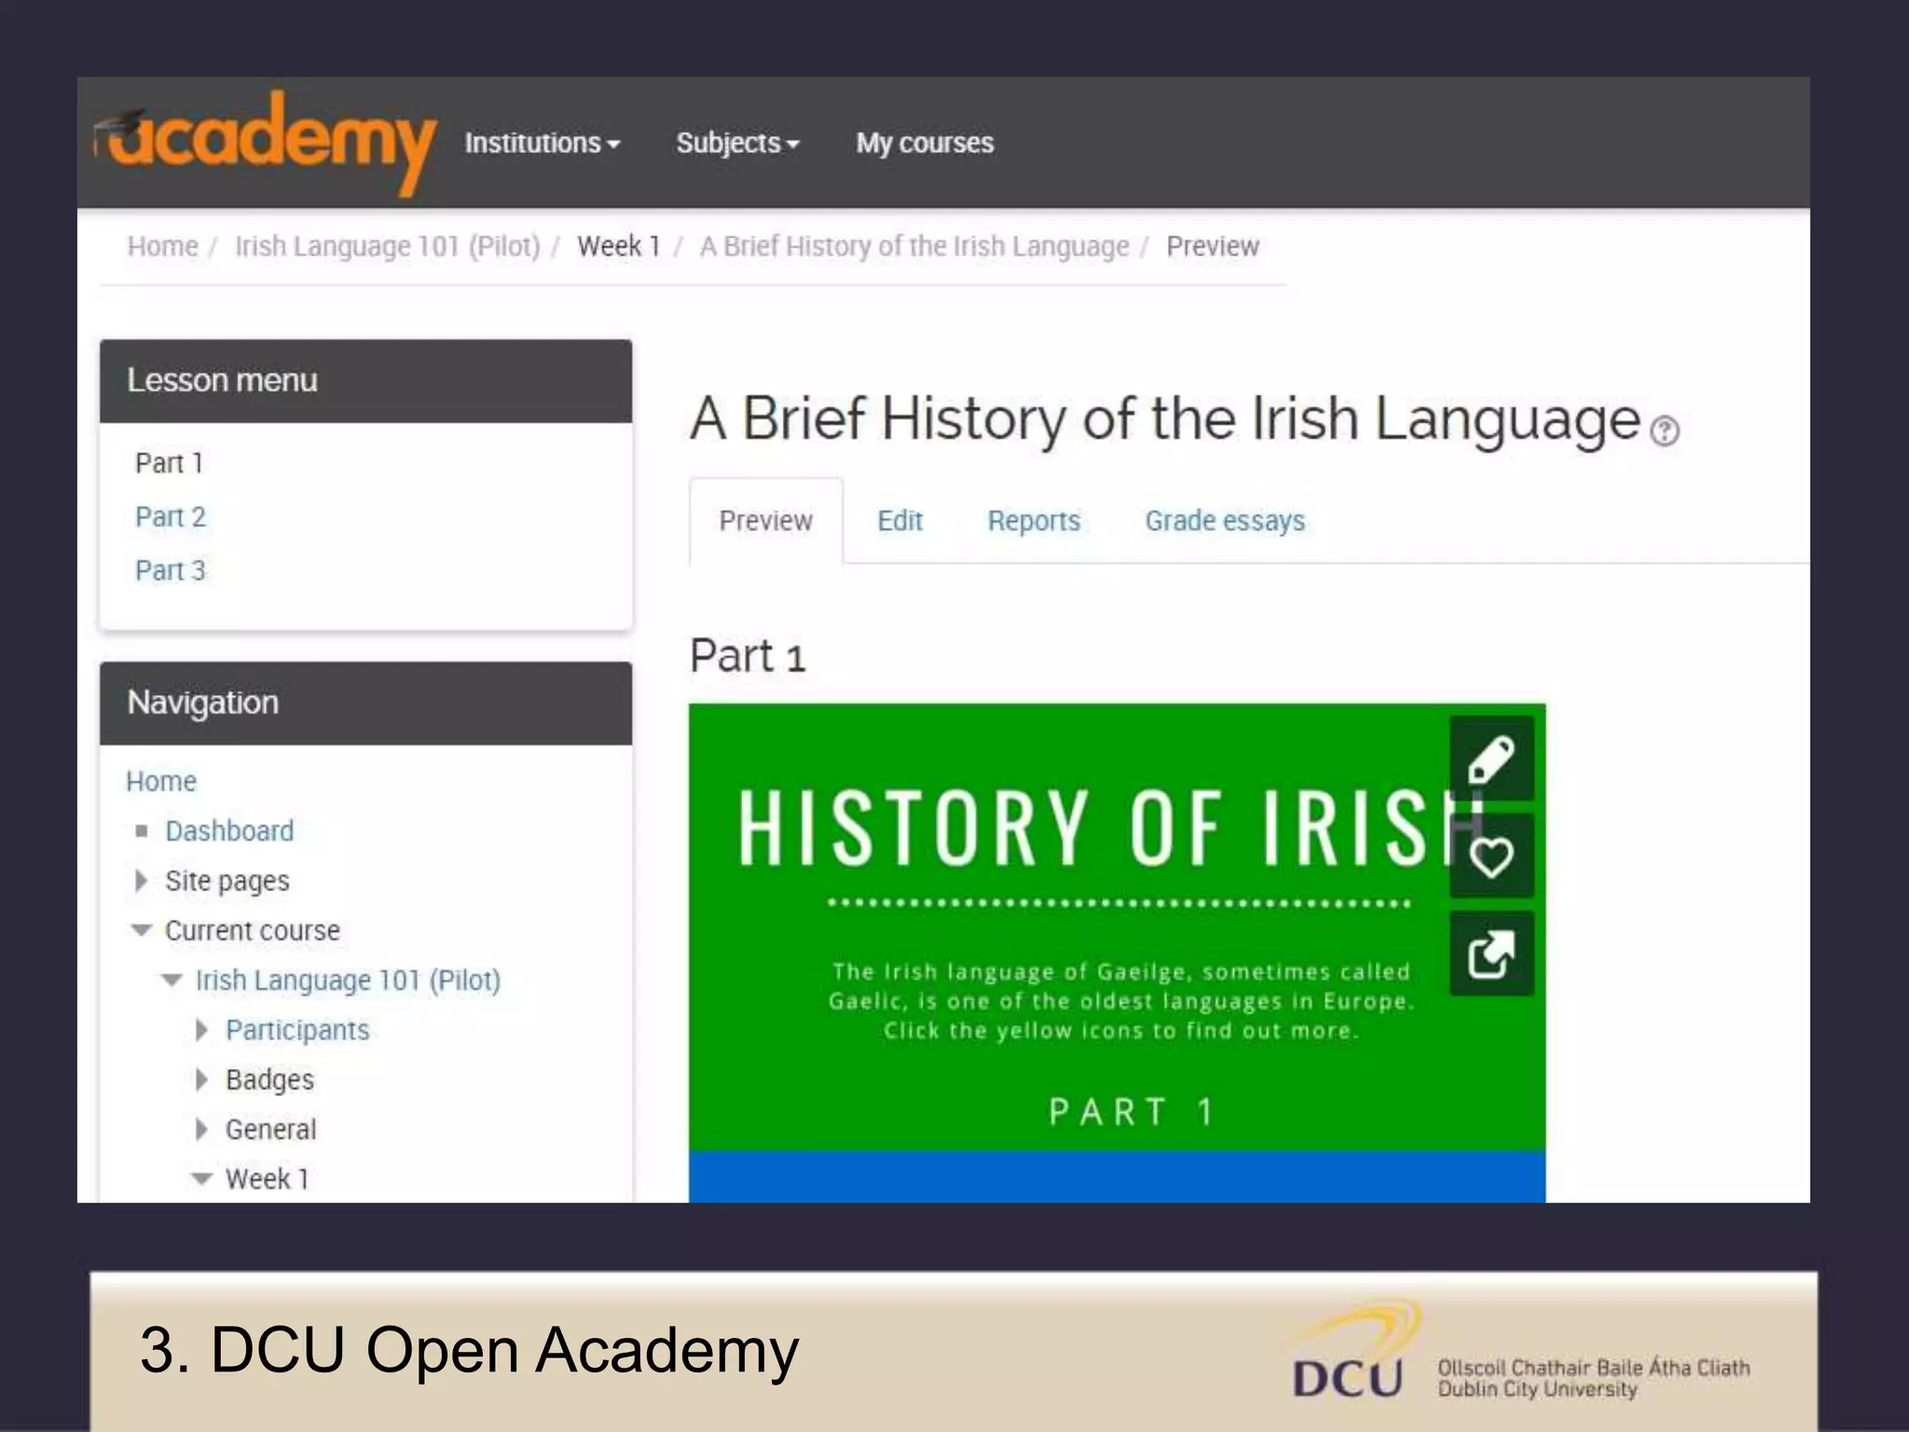Image resolution: width=1909 pixels, height=1432 pixels.
Task: Open A Brief History breadcrumb link
Action: pos(914,246)
